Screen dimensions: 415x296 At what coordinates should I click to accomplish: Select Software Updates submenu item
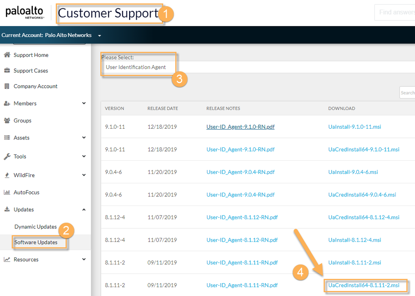36,242
